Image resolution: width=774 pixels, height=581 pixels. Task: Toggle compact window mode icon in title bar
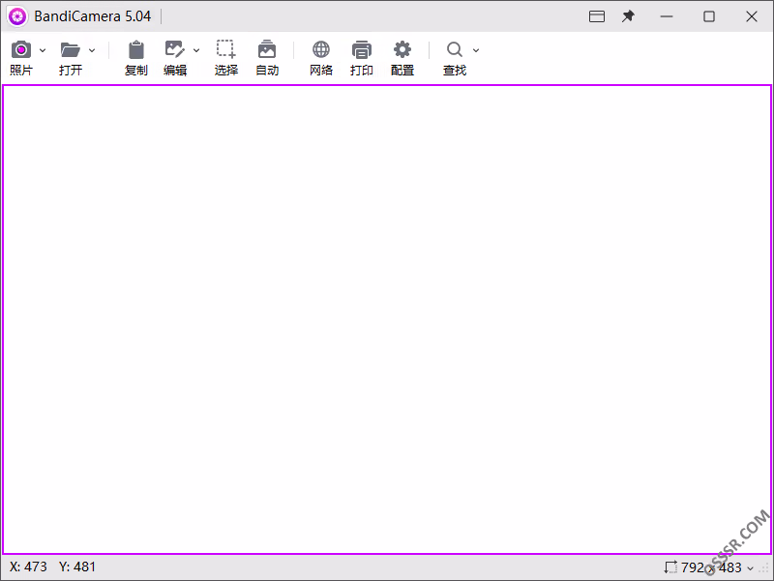point(597,16)
